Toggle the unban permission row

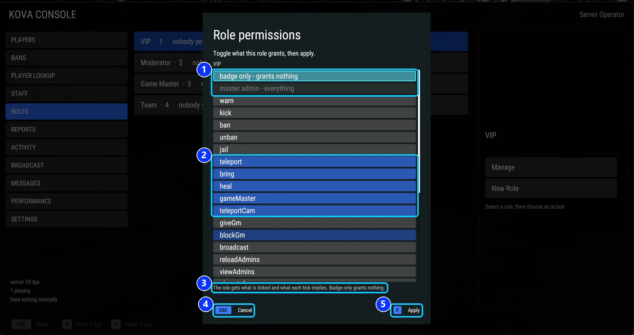click(x=314, y=138)
